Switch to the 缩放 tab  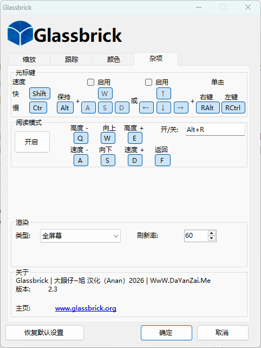(x=29, y=60)
